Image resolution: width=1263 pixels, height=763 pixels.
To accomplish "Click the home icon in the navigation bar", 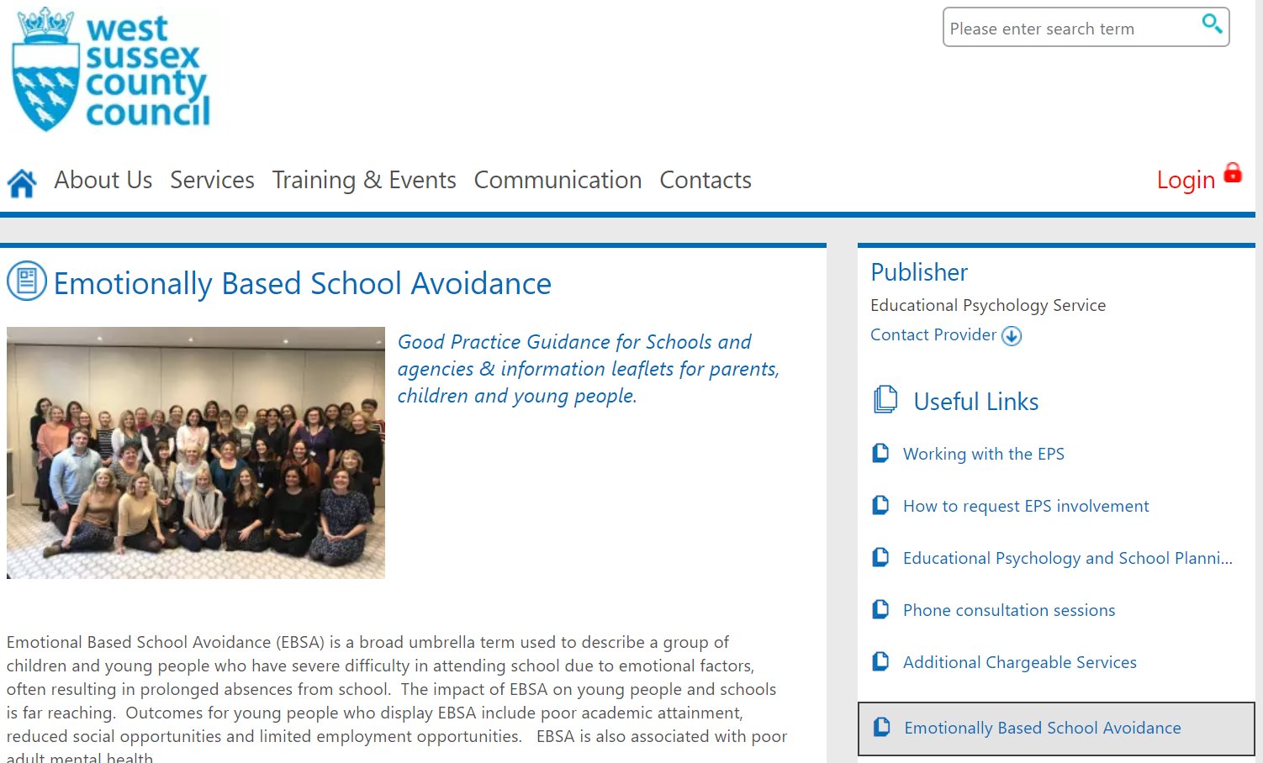I will click(x=21, y=180).
